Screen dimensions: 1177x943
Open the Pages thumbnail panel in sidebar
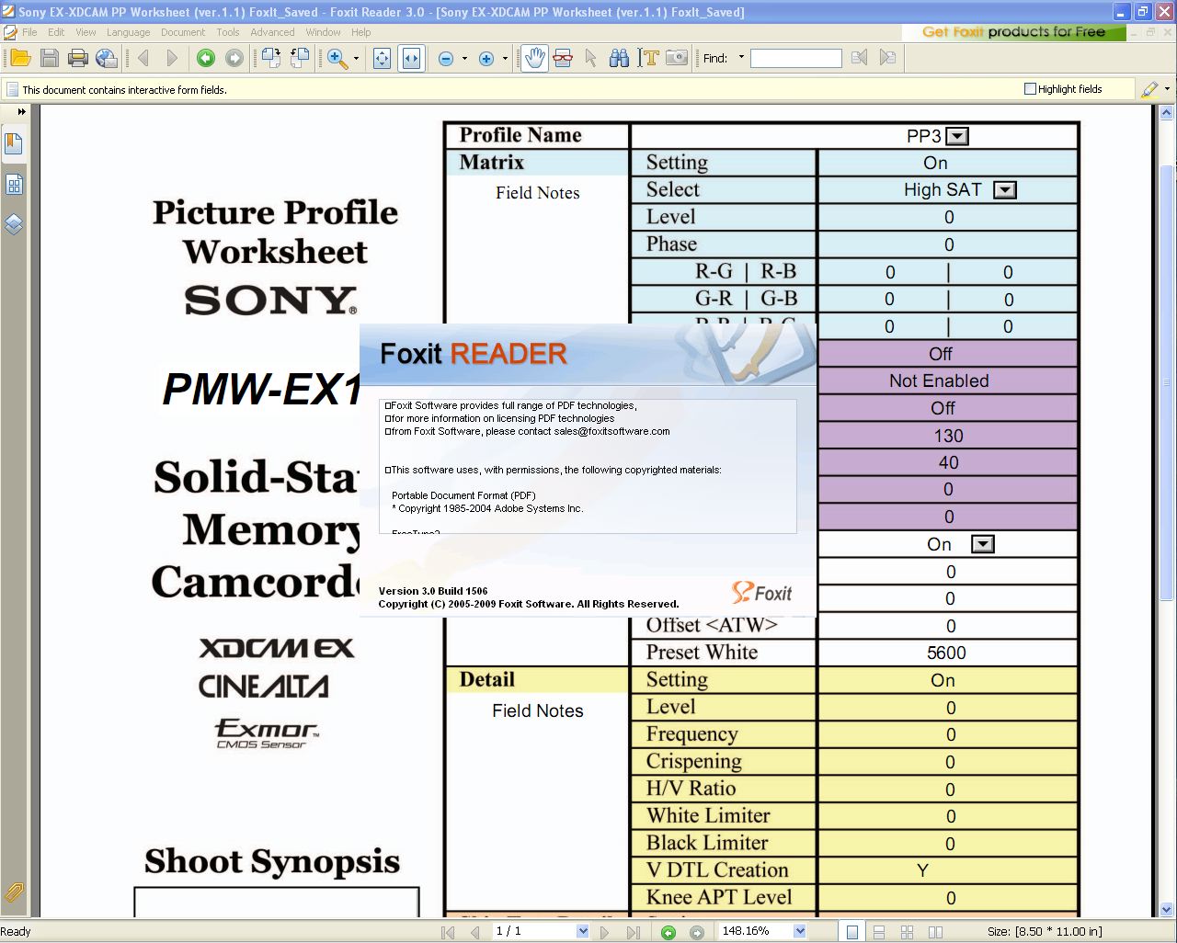[14, 185]
